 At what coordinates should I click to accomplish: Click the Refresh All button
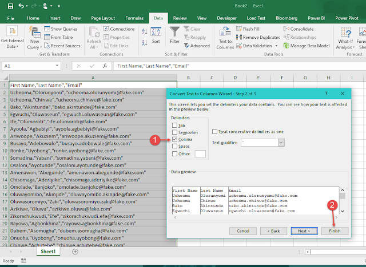(94, 38)
